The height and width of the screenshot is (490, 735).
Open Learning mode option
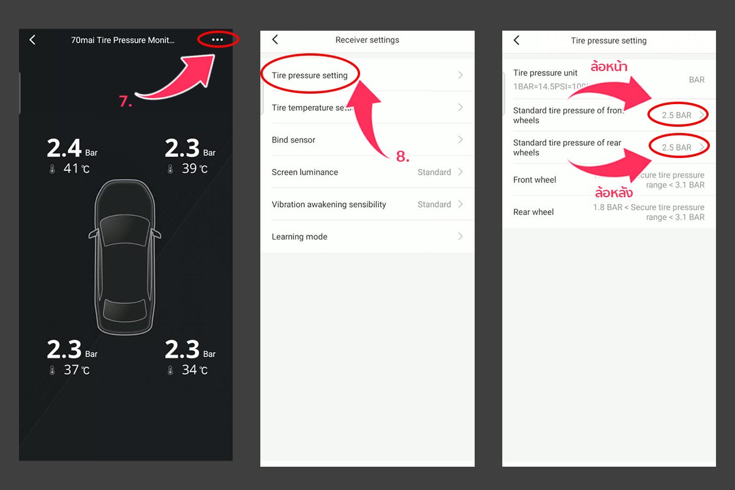click(x=367, y=236)
